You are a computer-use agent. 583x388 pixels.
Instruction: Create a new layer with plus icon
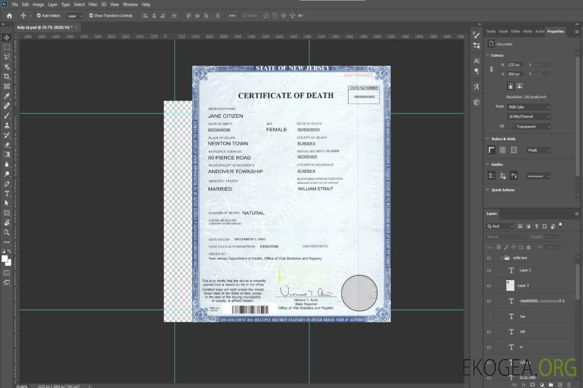click(560, 385)
